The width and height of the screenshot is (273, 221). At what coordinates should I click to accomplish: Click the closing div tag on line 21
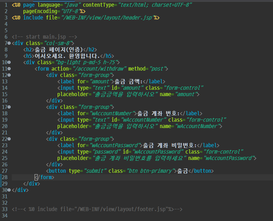[54, 133]
